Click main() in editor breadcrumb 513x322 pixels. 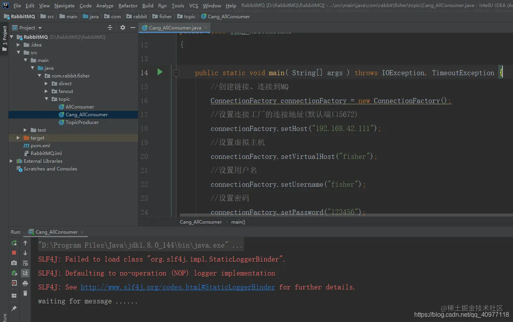pos(238,222)
